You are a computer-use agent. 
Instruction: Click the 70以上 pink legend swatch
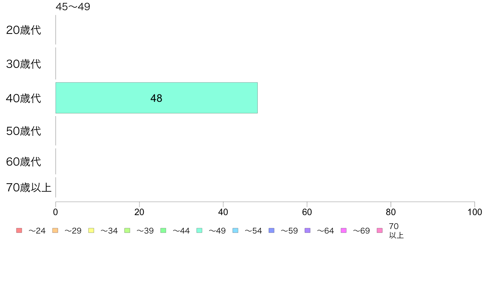point(380,230)
